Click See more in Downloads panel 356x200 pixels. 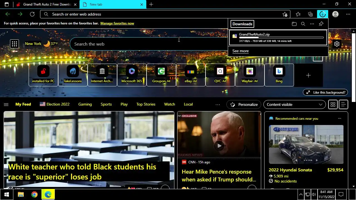(x=241, y=51)
